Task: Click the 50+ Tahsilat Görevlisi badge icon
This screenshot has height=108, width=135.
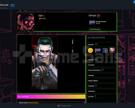Action: click(x=92, y=23)
